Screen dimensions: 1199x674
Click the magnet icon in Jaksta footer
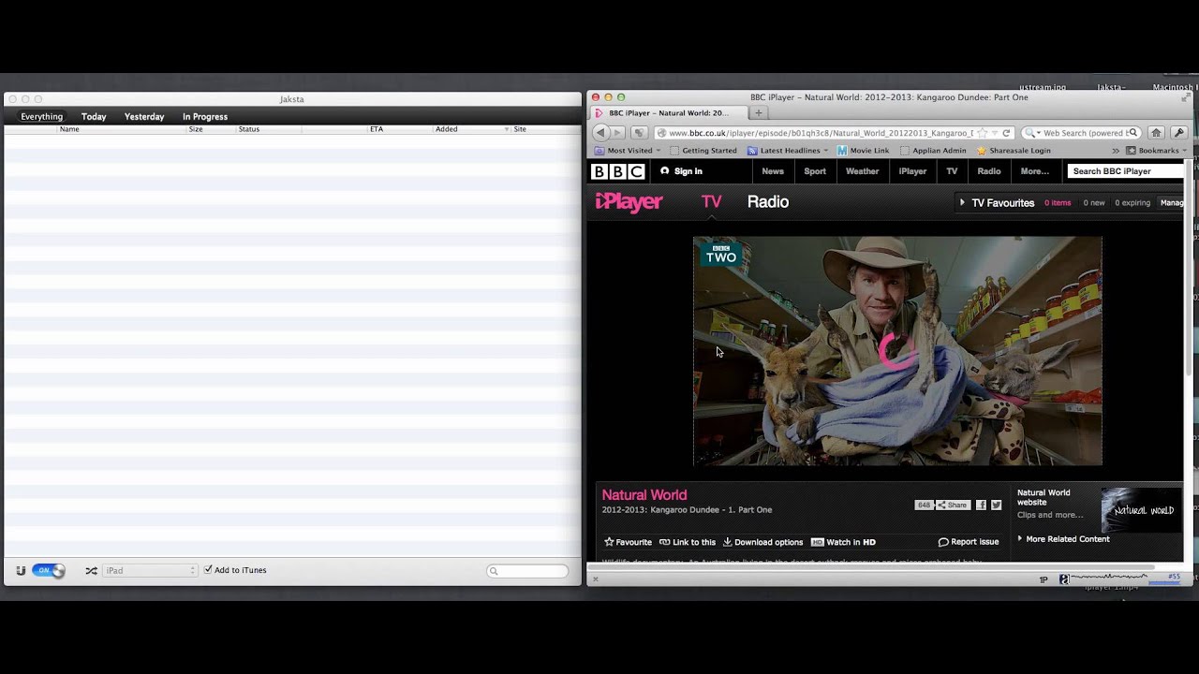pyautogui.click(x=21, y=570)
